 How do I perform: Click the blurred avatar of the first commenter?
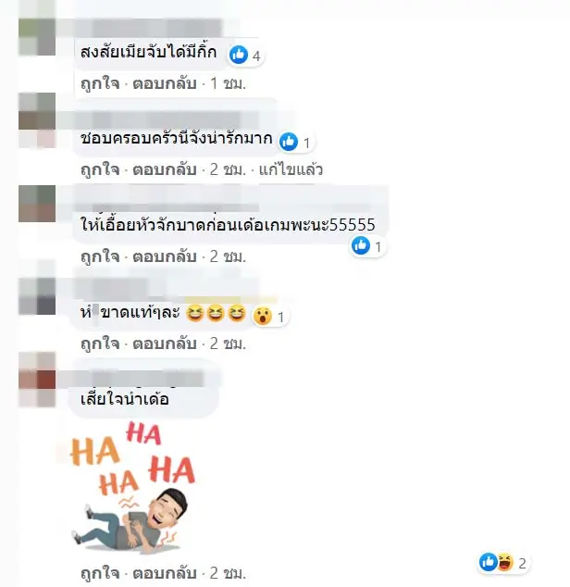click(37, 37)
